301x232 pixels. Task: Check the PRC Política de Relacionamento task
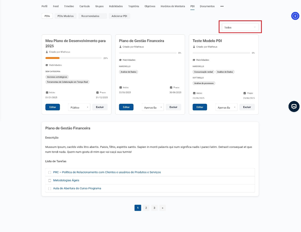pyautogui.click(x=50, y=172)
